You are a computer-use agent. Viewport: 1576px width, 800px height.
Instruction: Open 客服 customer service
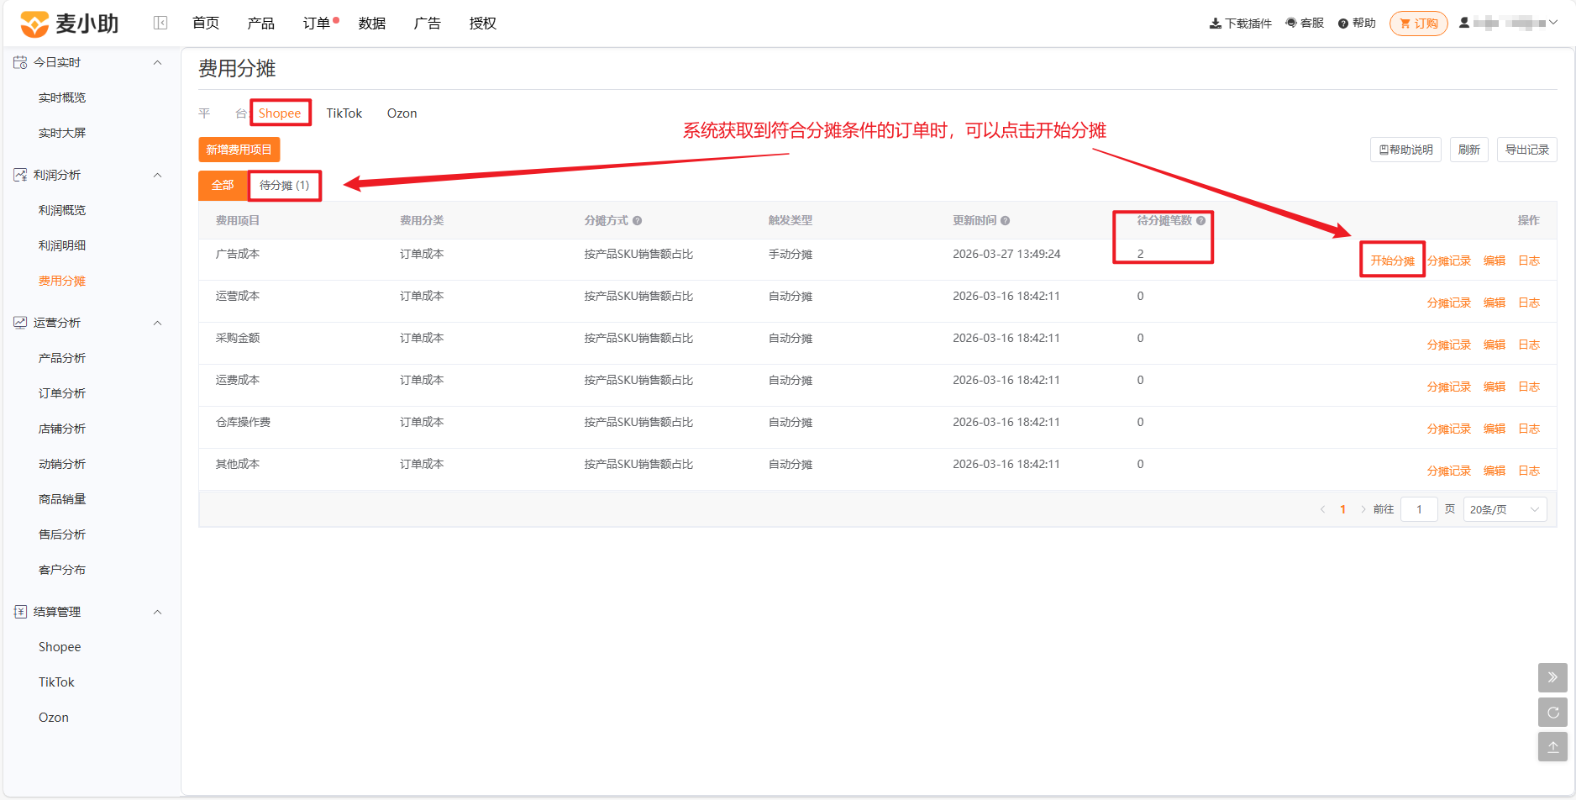(x=1305, y=23)
